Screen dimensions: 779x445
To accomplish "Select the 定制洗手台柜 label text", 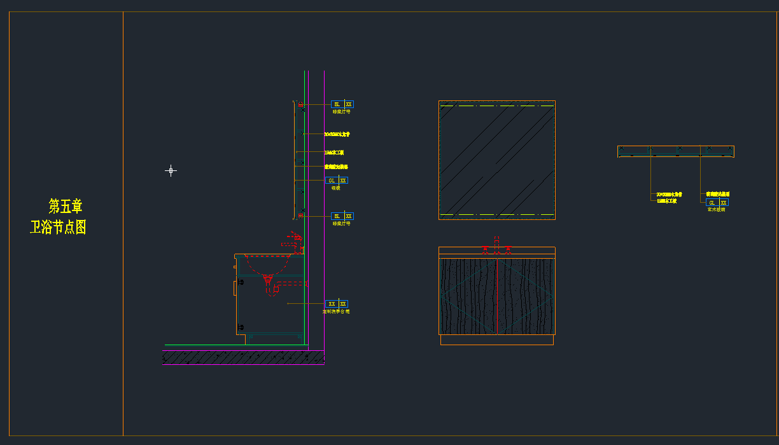I will pos(336,311).
